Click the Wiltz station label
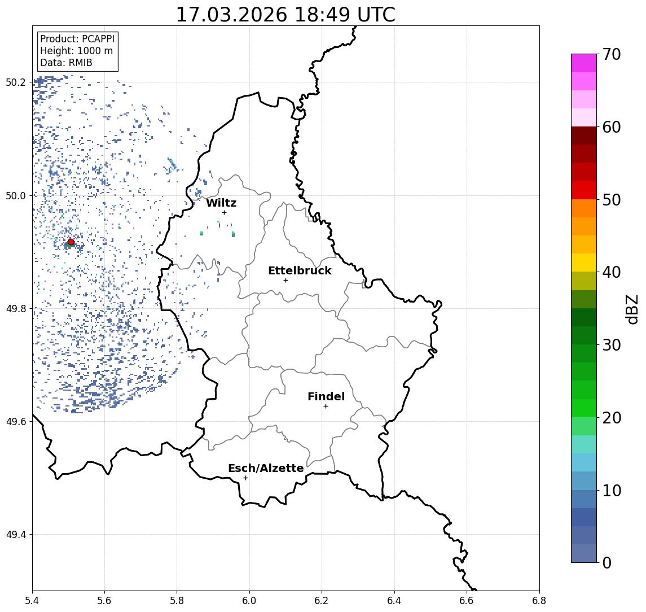 [221, 203]
